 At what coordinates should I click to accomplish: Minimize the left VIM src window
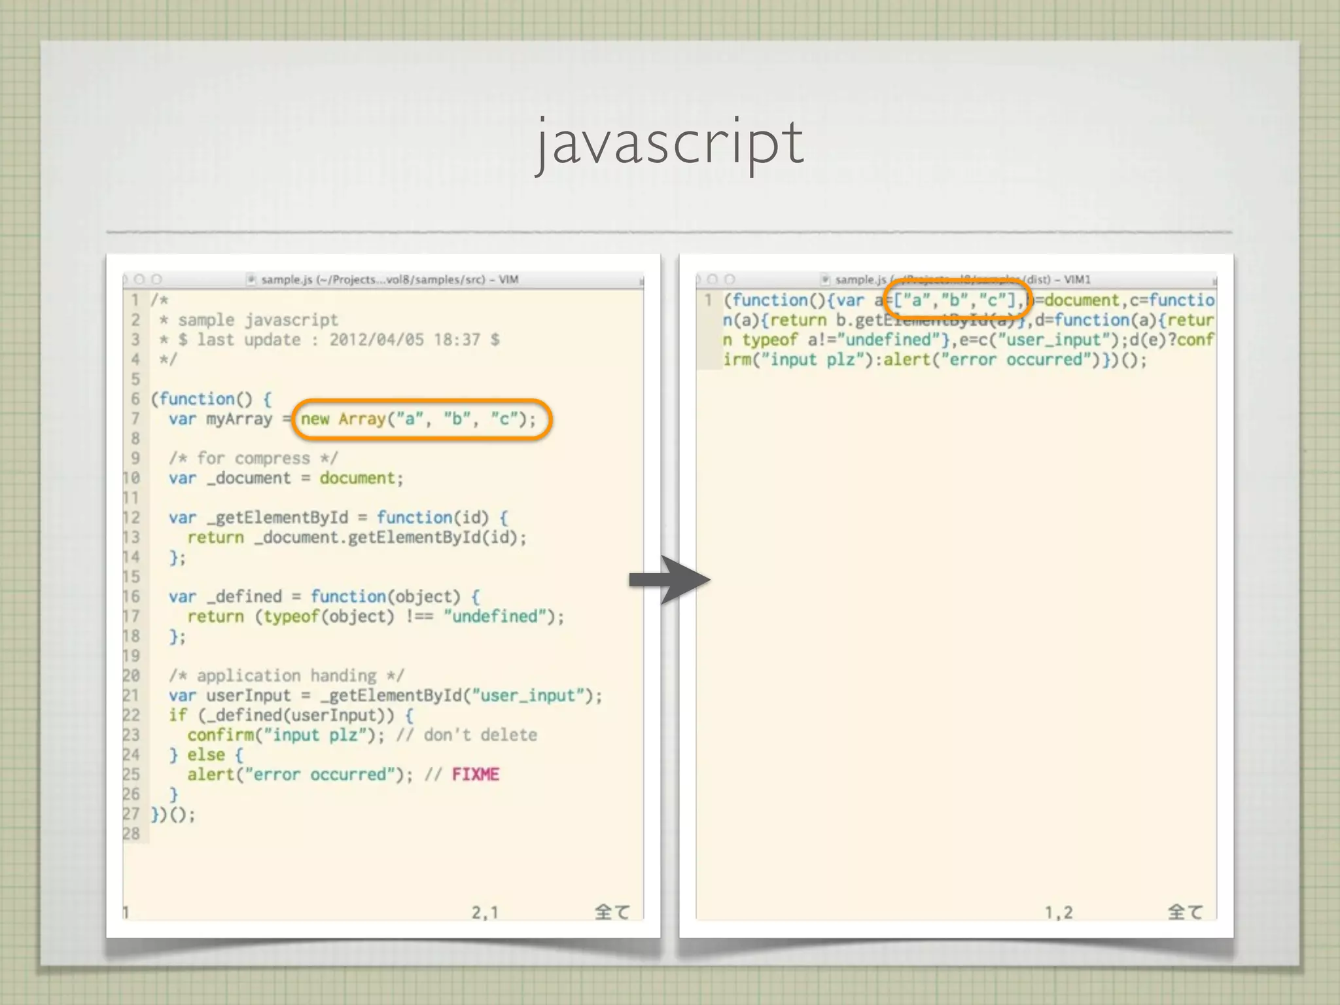click(x=139, y=279)
